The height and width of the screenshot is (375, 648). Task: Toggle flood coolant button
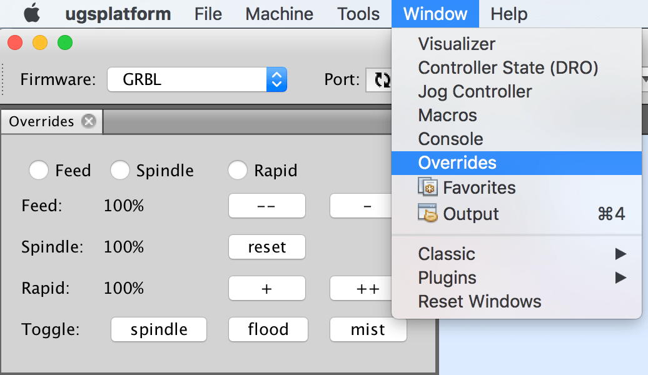(268, 329)
